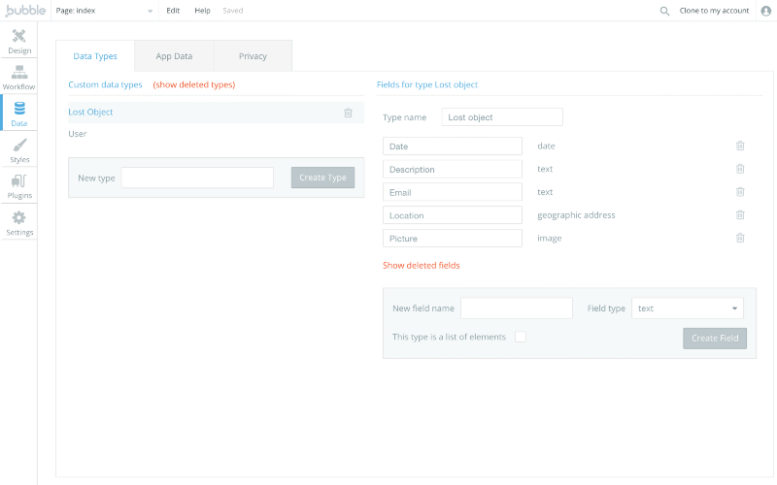
Task: Open the Design section in sidebar
Action: [x=19, y=41]
